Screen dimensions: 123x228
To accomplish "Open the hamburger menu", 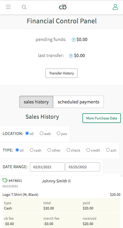I will click(8, 7).
